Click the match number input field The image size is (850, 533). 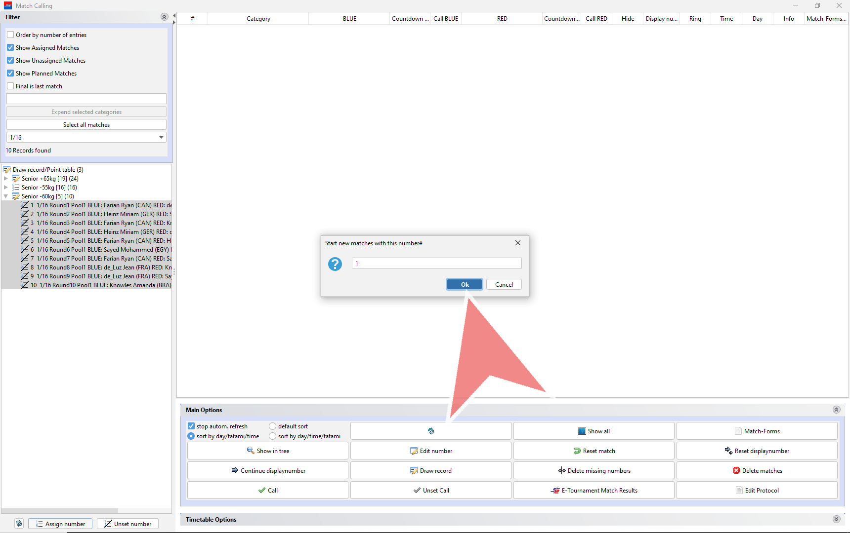click(436, 264)
